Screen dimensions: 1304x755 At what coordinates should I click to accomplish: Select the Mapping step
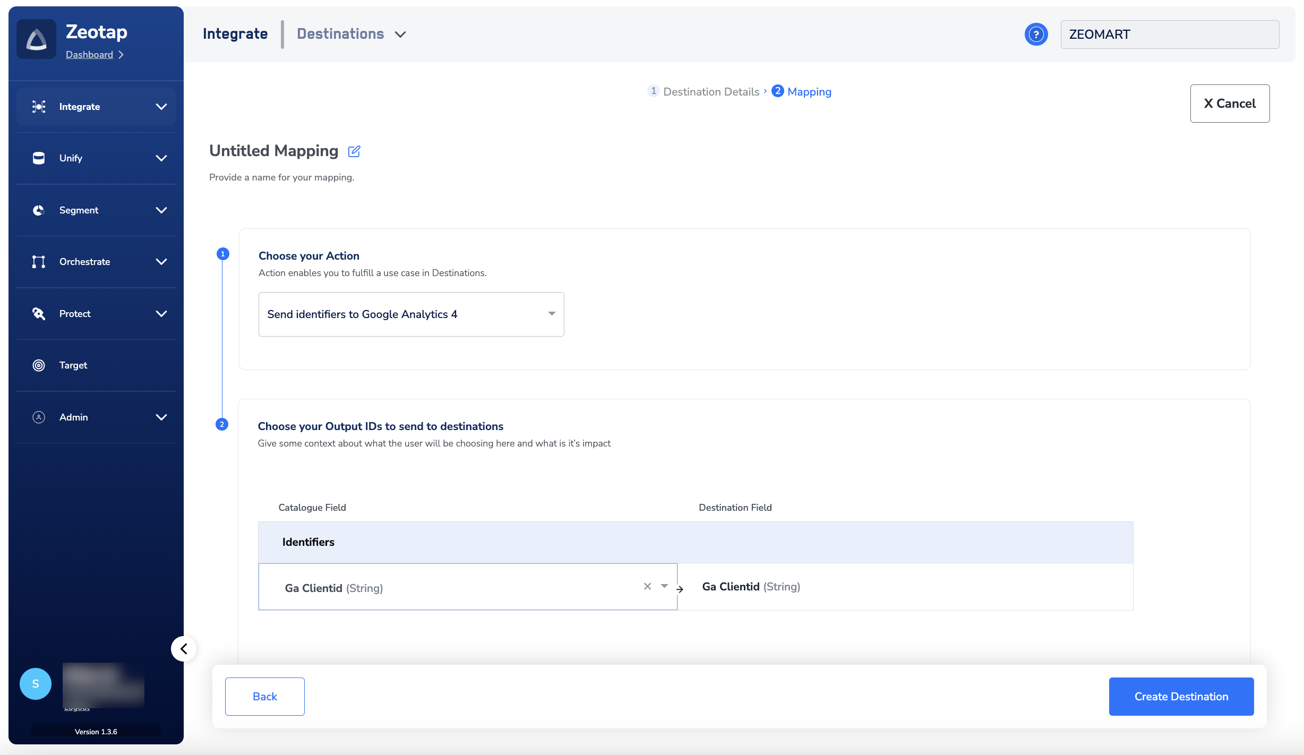point(809,92)
